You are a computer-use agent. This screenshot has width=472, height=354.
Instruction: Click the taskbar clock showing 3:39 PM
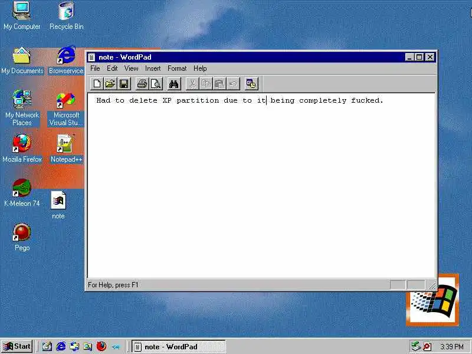(x=452, y=347)
